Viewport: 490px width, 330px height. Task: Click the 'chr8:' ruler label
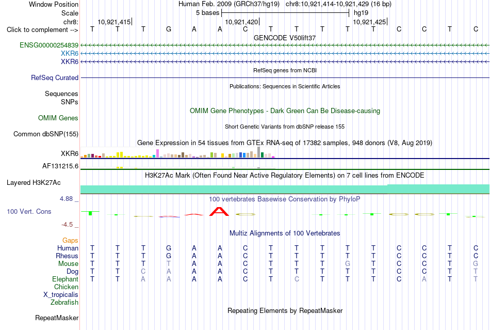click(x=71, y=22)
